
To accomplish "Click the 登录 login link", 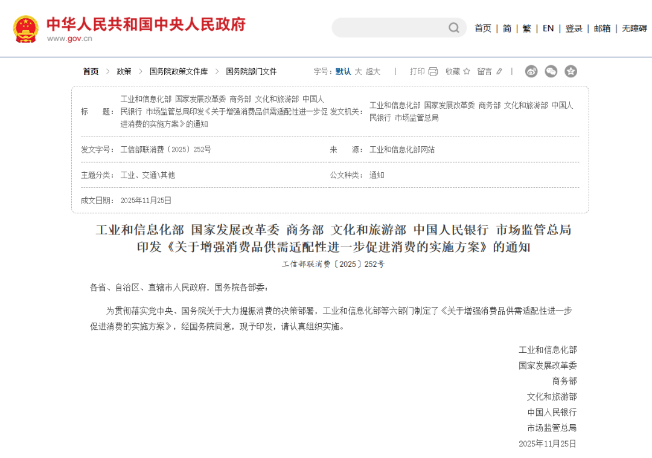I will (x=574, y=28).
